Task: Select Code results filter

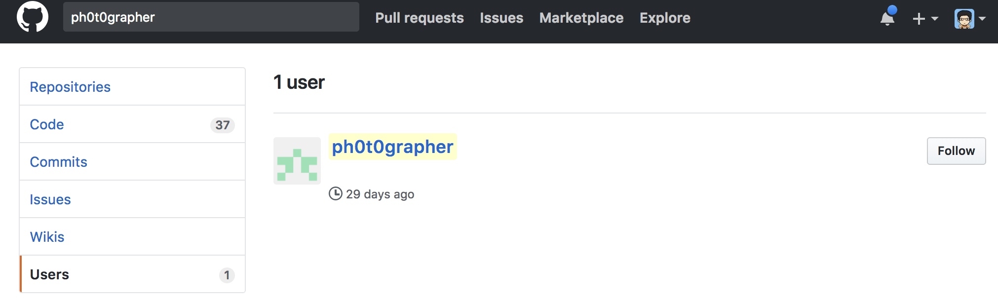Action: click(x=132, y=124)
